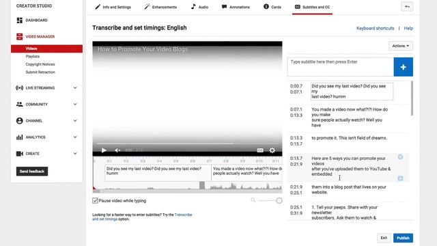Toggle closed captions in the player
Image resolution: width=437 pixels, height=246 pixels.
260,150
